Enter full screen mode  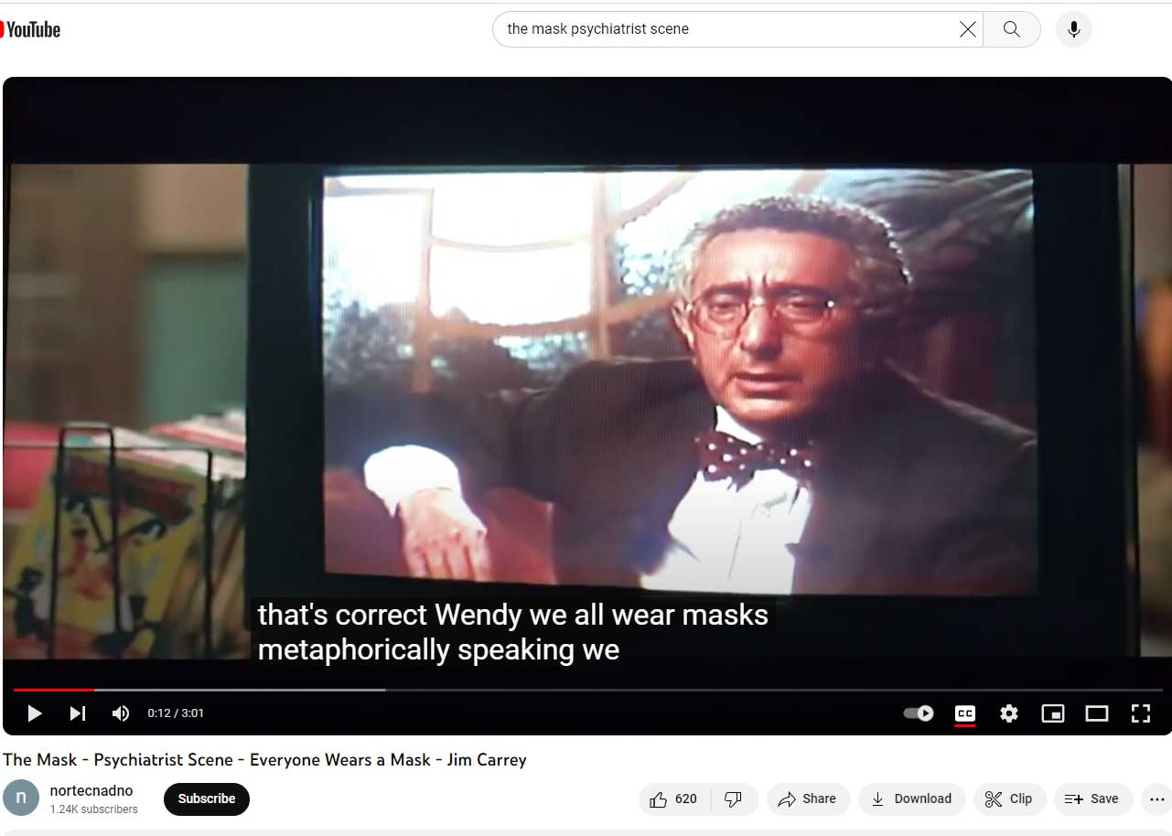(x=1141, y=713)
